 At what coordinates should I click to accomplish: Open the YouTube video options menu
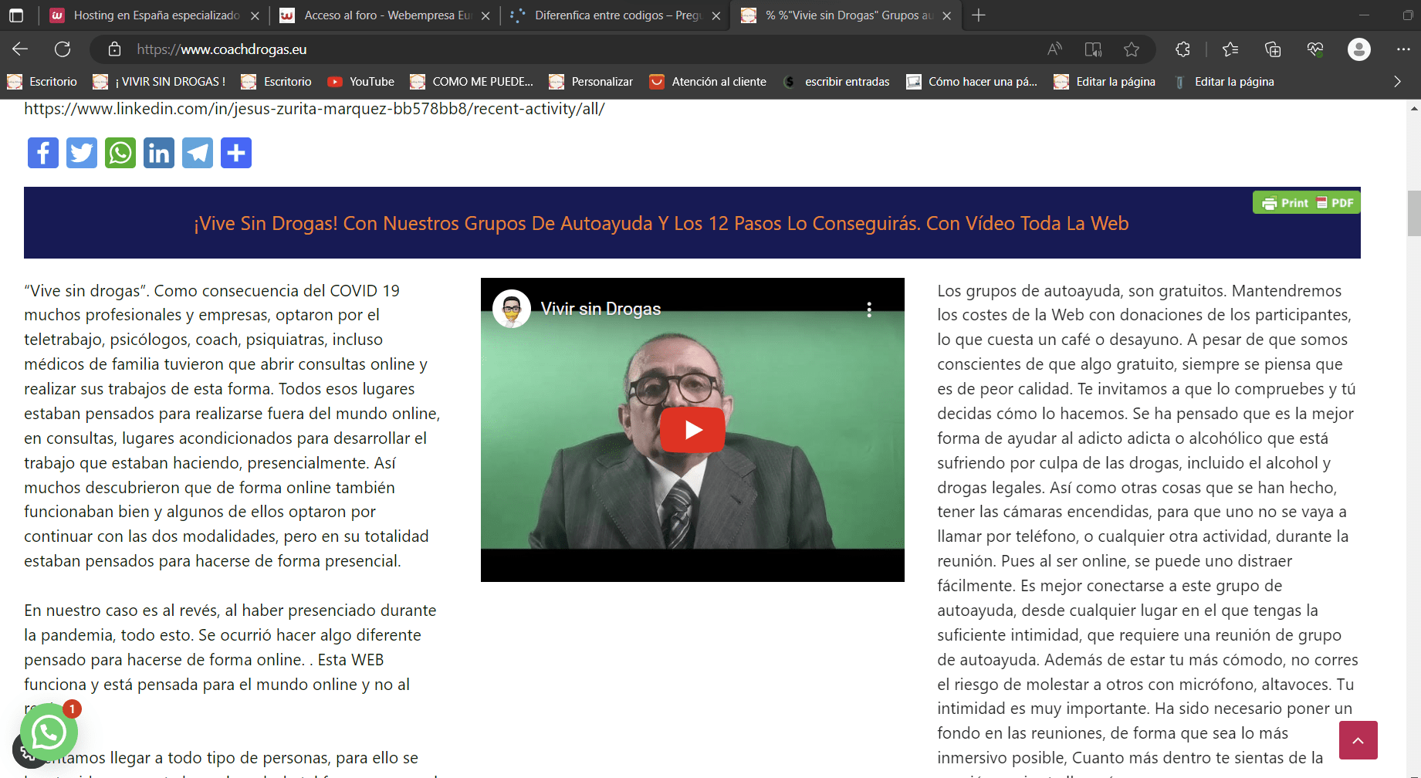tap(869, 310)
